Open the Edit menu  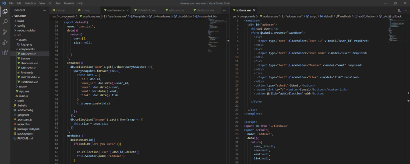[19, 3]
